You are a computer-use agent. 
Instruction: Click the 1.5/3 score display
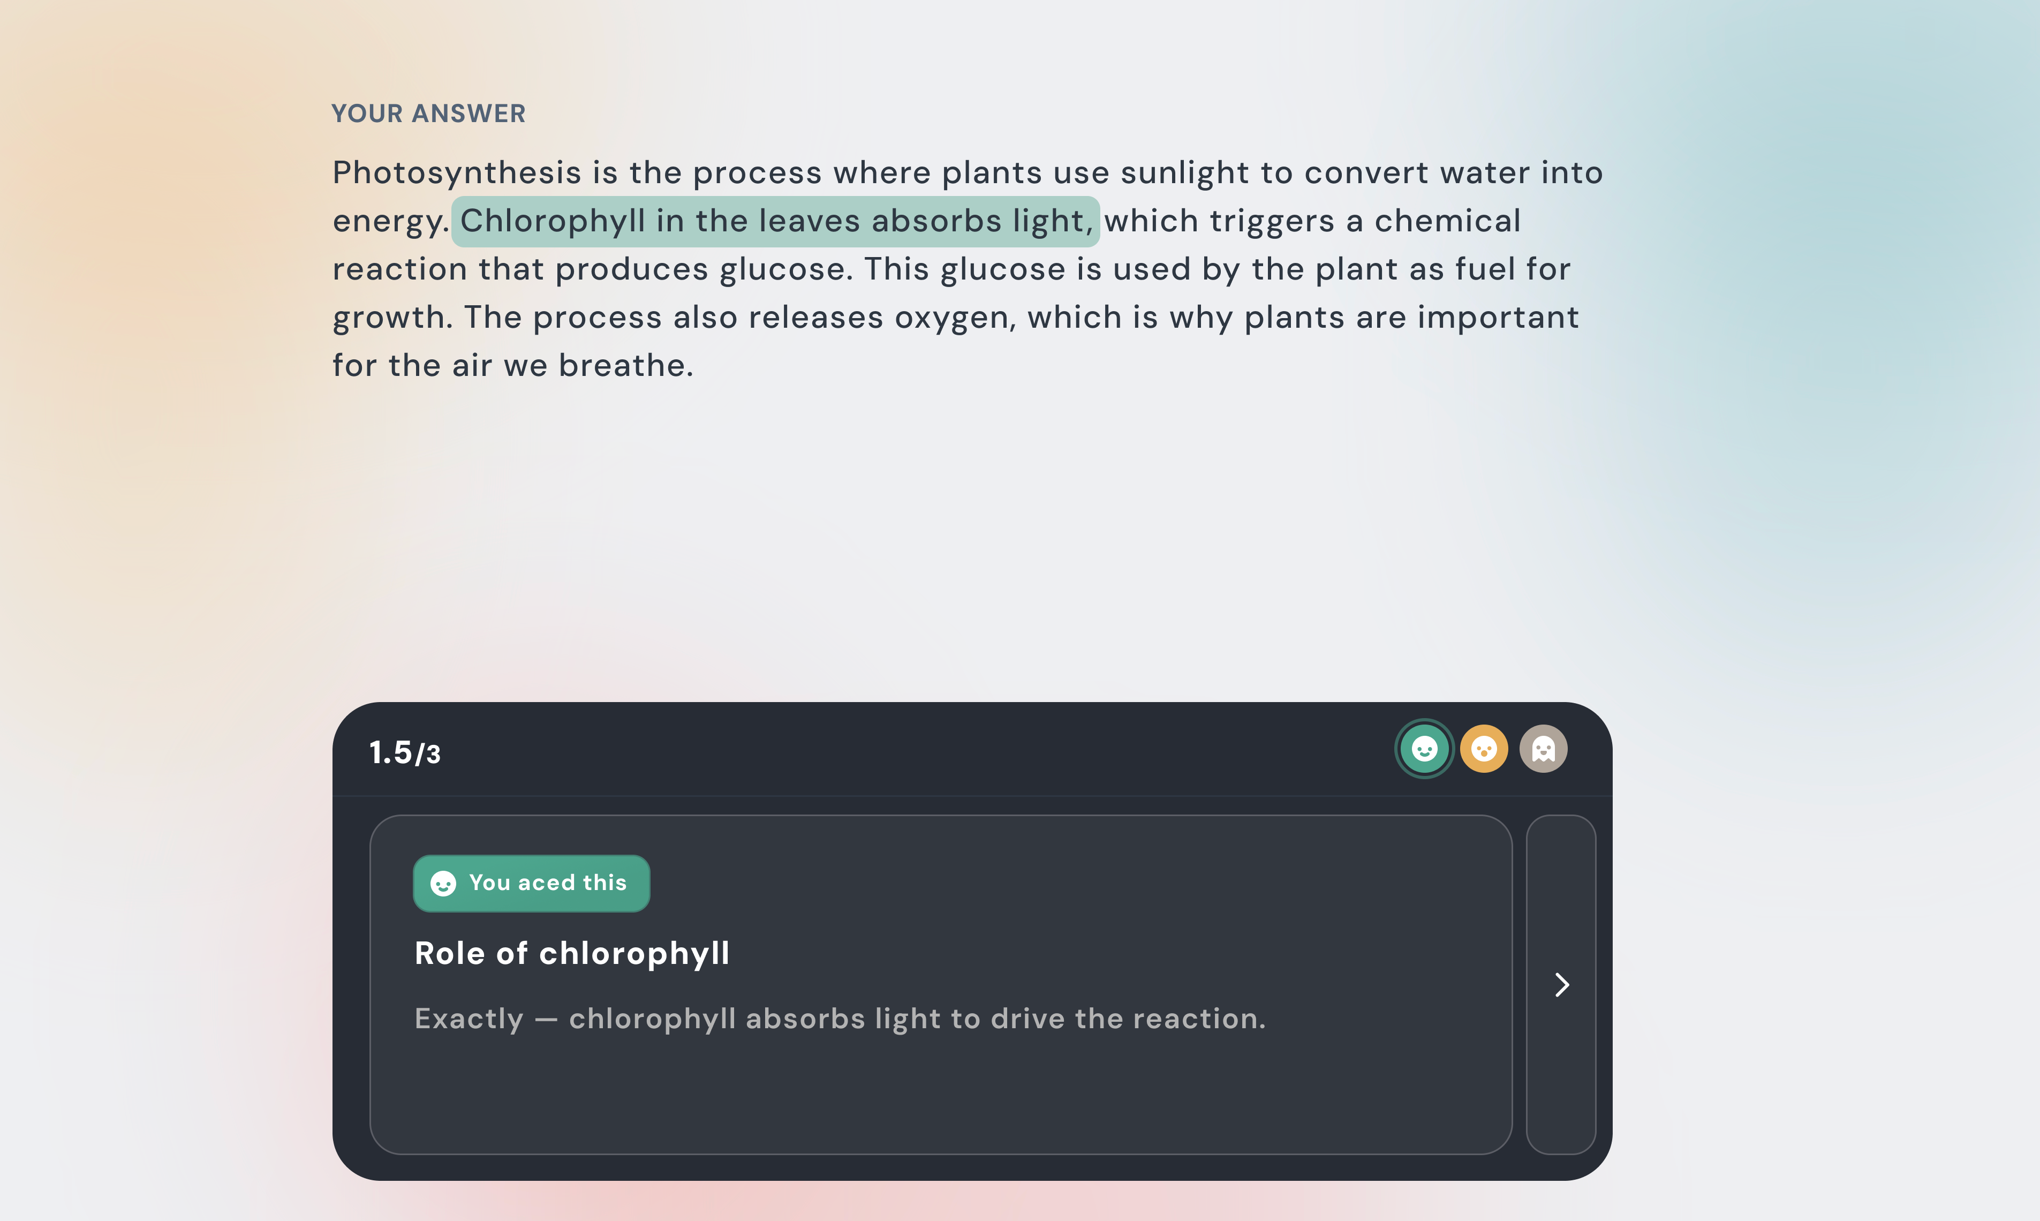pos(405,753)
